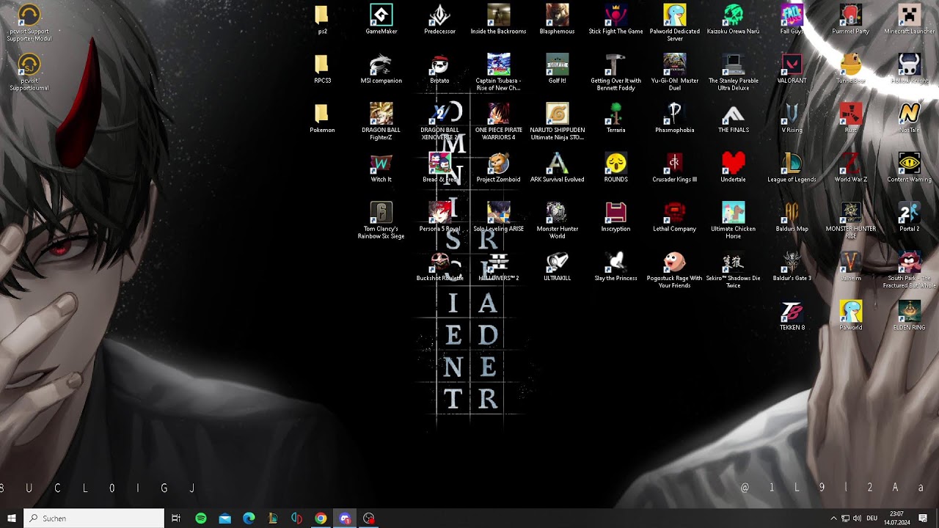The height and width of the screenshot is (528, 939).
Task: Focus the Suchen taskbar search box
Action: [x=94, y=518]
